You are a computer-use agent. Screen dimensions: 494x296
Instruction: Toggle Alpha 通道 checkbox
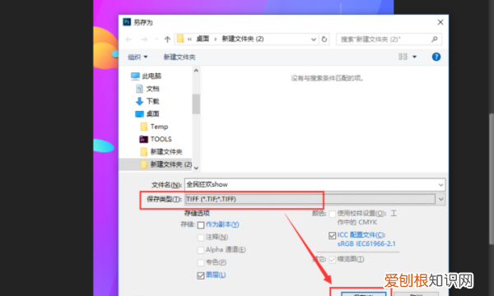[x=201, y=251]
